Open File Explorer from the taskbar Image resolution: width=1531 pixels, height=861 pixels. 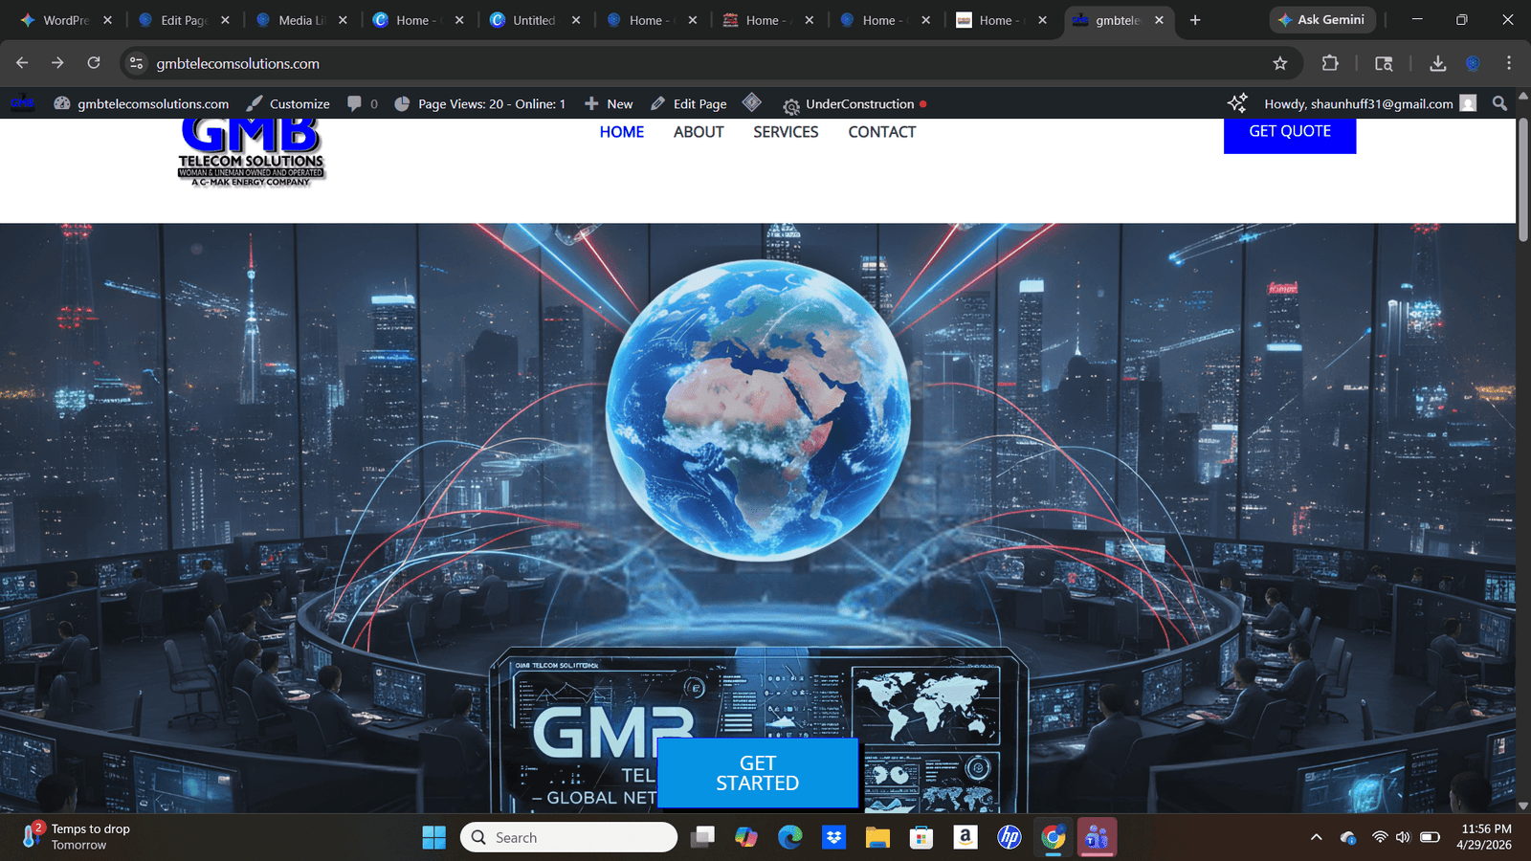pyautogui.click(x=877, y=838)
